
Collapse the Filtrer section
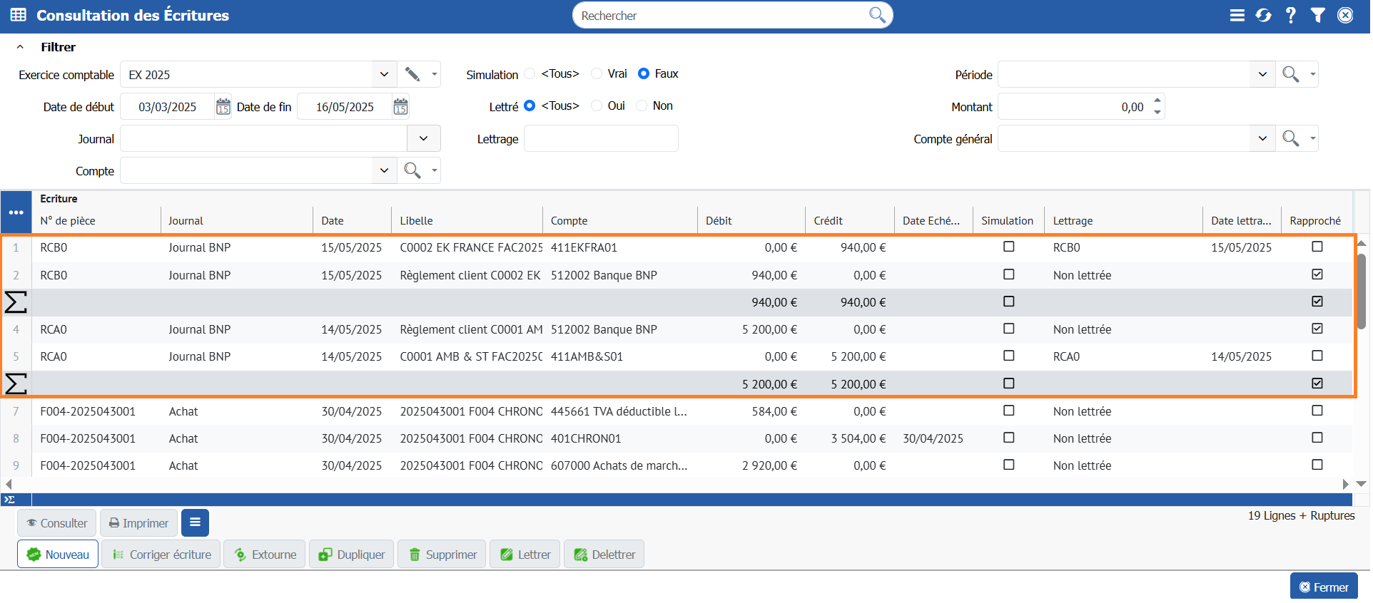click(21, 47)
